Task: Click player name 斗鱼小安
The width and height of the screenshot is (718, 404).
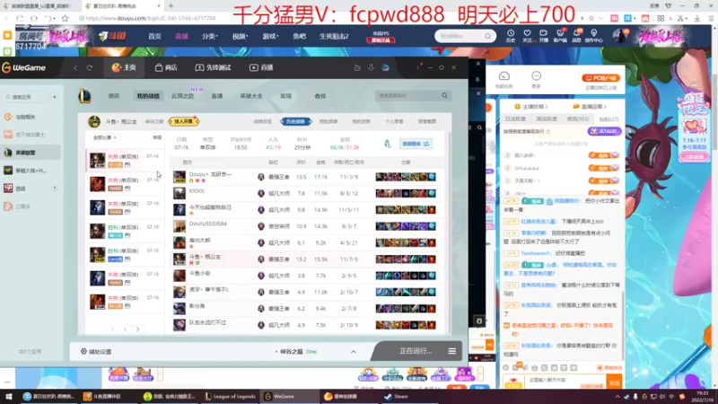Action: (x=199, y=273)
